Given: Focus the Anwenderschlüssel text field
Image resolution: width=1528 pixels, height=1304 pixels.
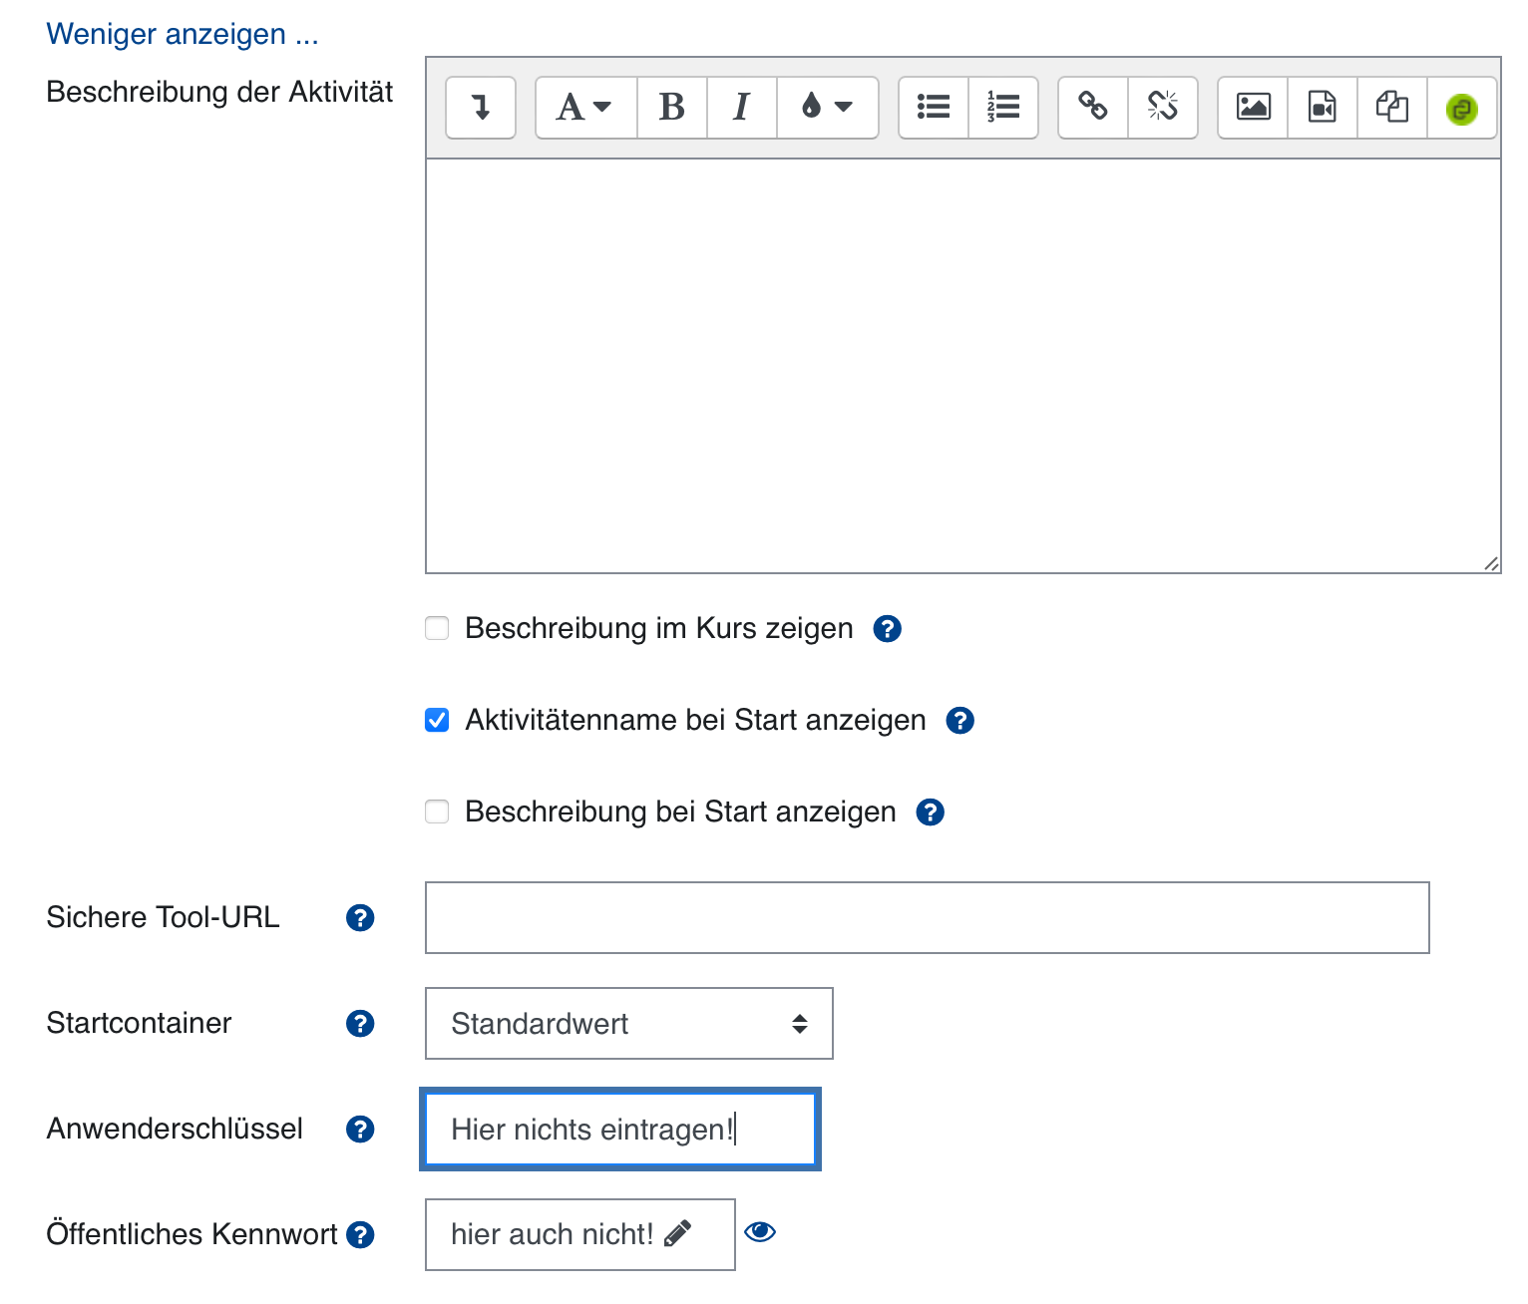Looking at the screenshot, I should click(x=620, y=1130).
